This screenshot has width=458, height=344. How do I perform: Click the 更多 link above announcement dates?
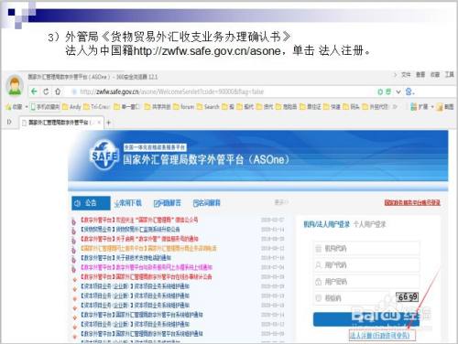click(281, 202)
